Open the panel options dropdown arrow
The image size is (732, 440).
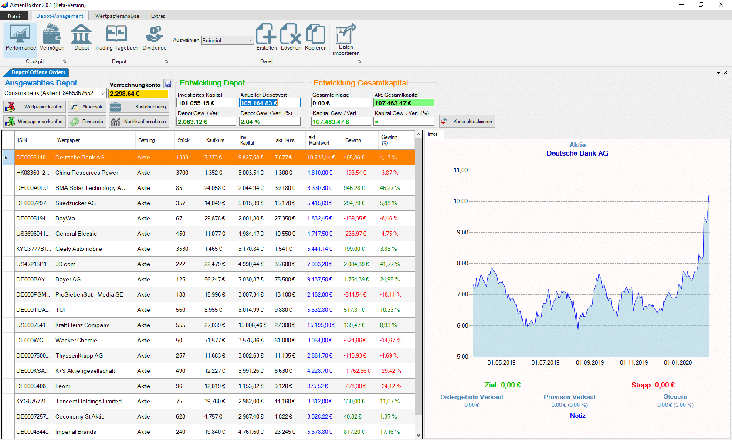pyautogui.click(x=718, y=72)
